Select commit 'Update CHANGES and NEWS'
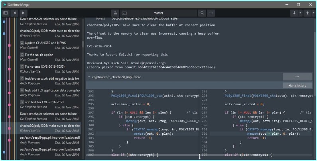 tap(46, 43)
